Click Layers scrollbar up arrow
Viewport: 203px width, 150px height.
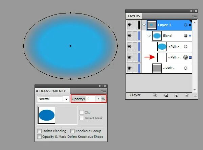[x=195, y=23]
